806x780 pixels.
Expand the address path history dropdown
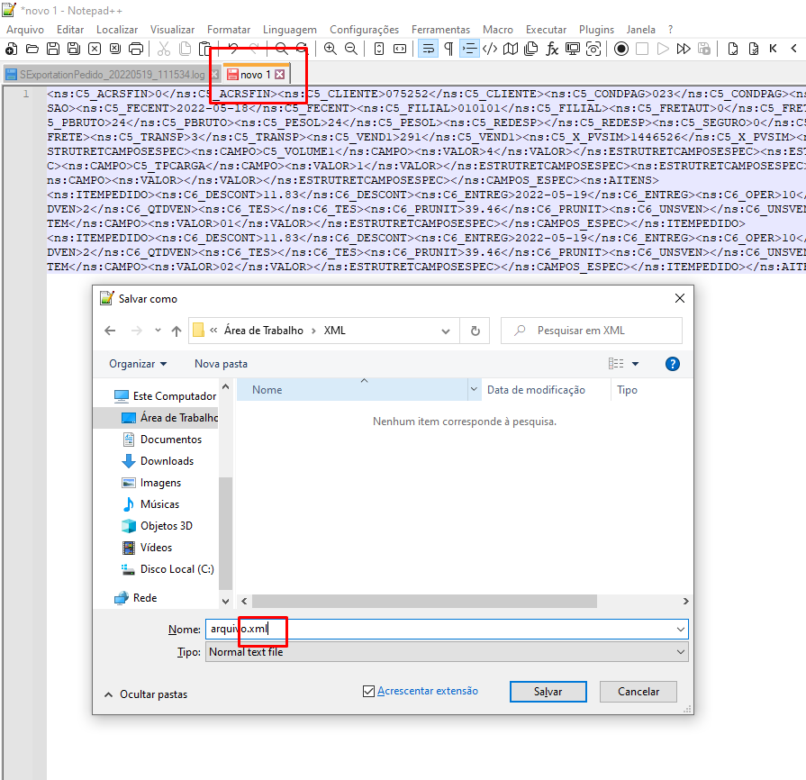tap(446, 331)
